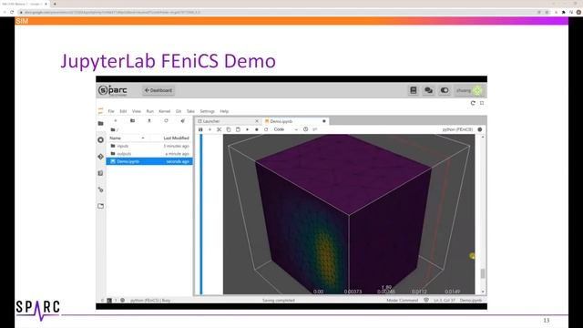
Task: Click the notebook vertical scrollbar thumb
Action: pyautogui.click(x=483, y=273)
